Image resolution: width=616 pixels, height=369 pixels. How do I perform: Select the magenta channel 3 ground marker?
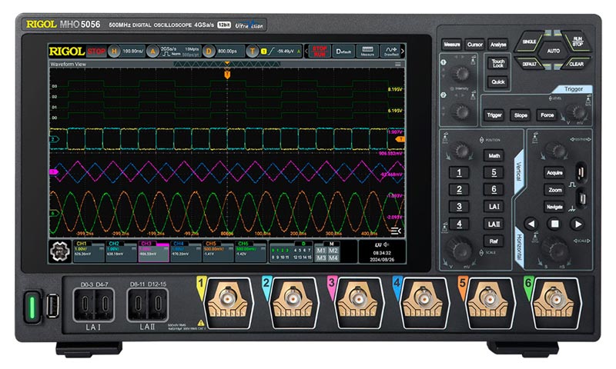pyautogui.click(x=54, y=171)
